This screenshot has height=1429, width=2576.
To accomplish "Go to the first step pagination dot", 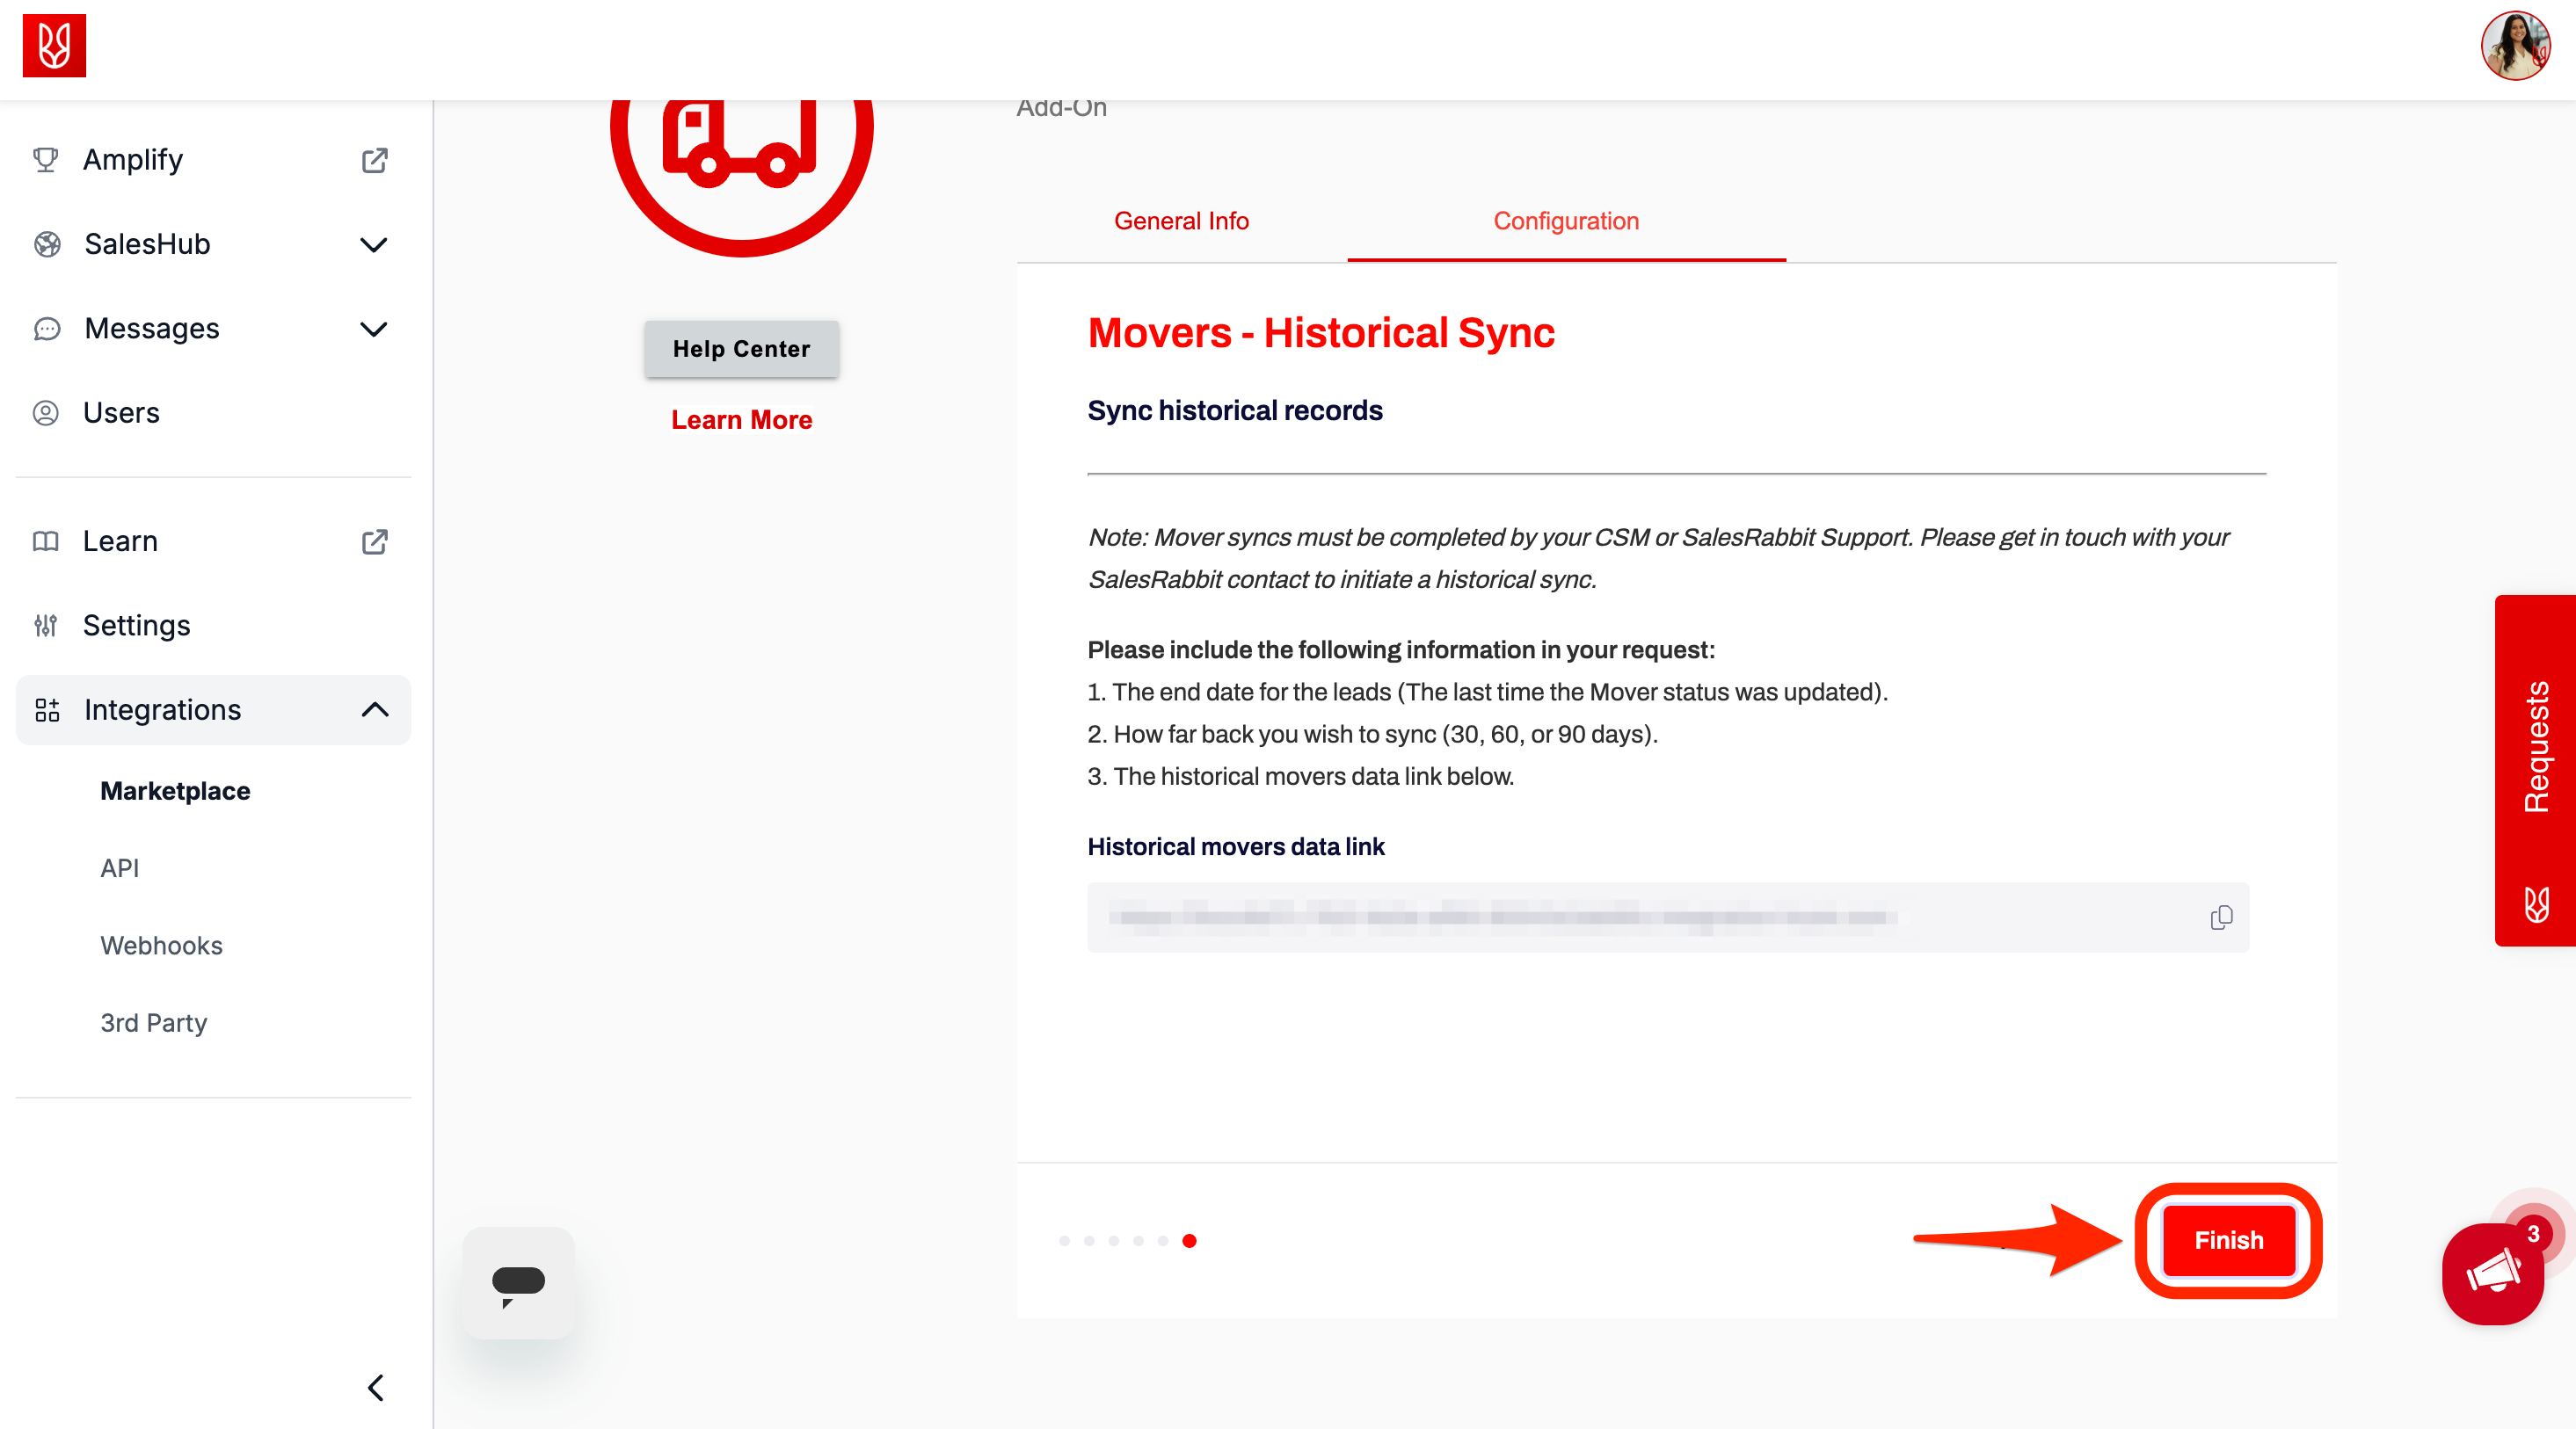I will click(1064, 1241).
